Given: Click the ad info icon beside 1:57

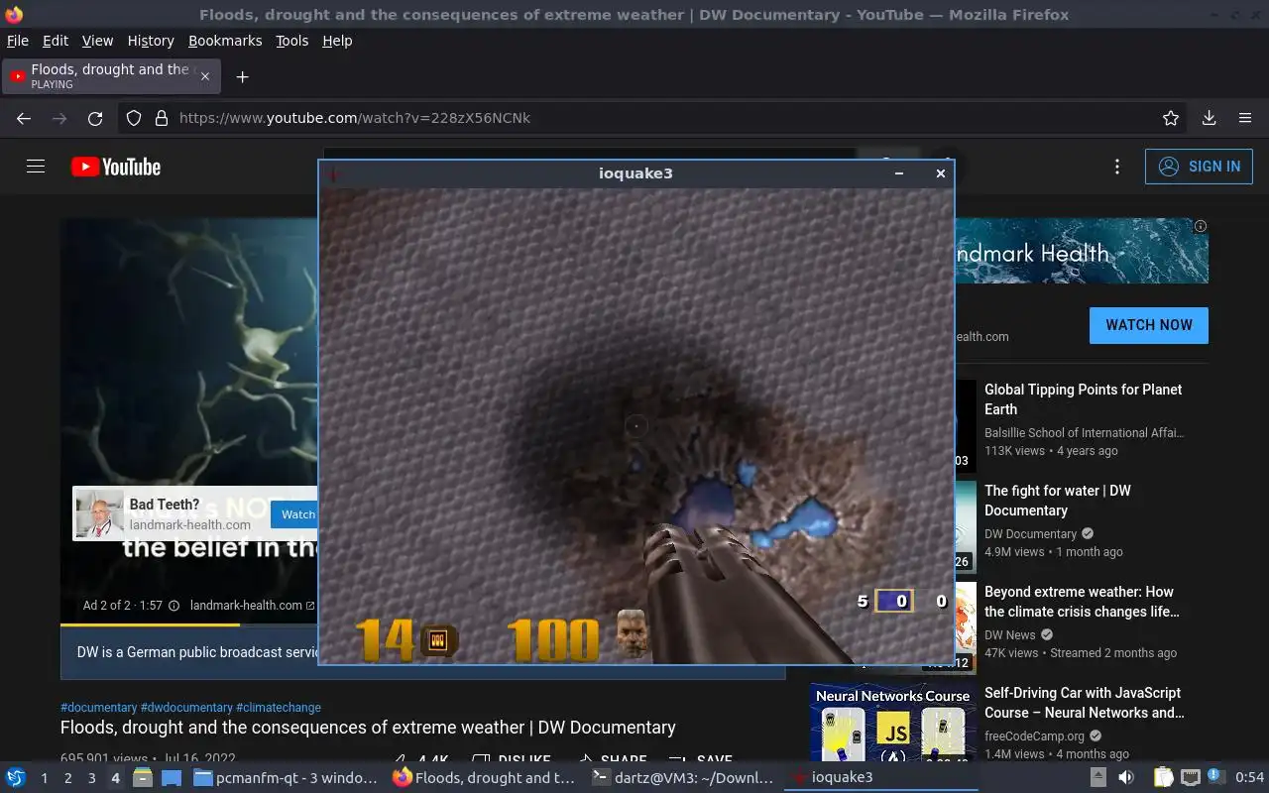Looking at the screenshot, I should click(173, 606).
